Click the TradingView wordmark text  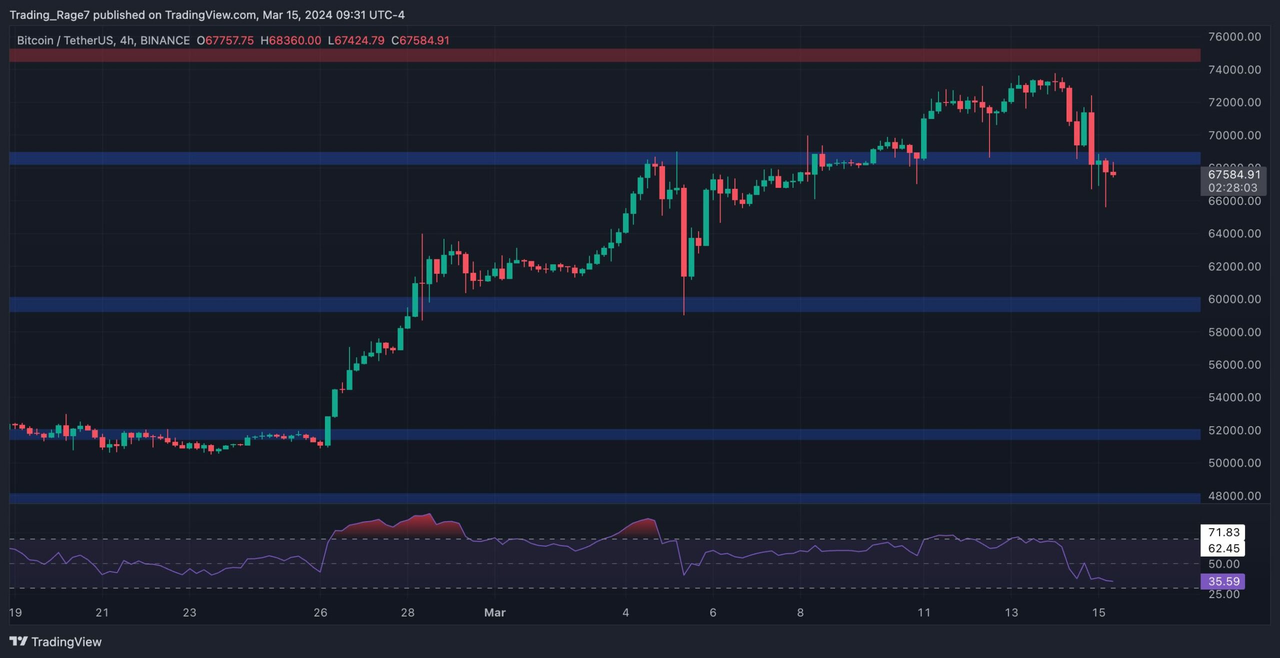tap(66, 642)
